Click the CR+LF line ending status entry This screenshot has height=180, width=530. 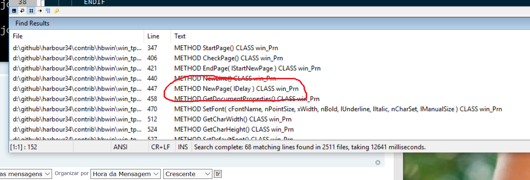[161, 147]
